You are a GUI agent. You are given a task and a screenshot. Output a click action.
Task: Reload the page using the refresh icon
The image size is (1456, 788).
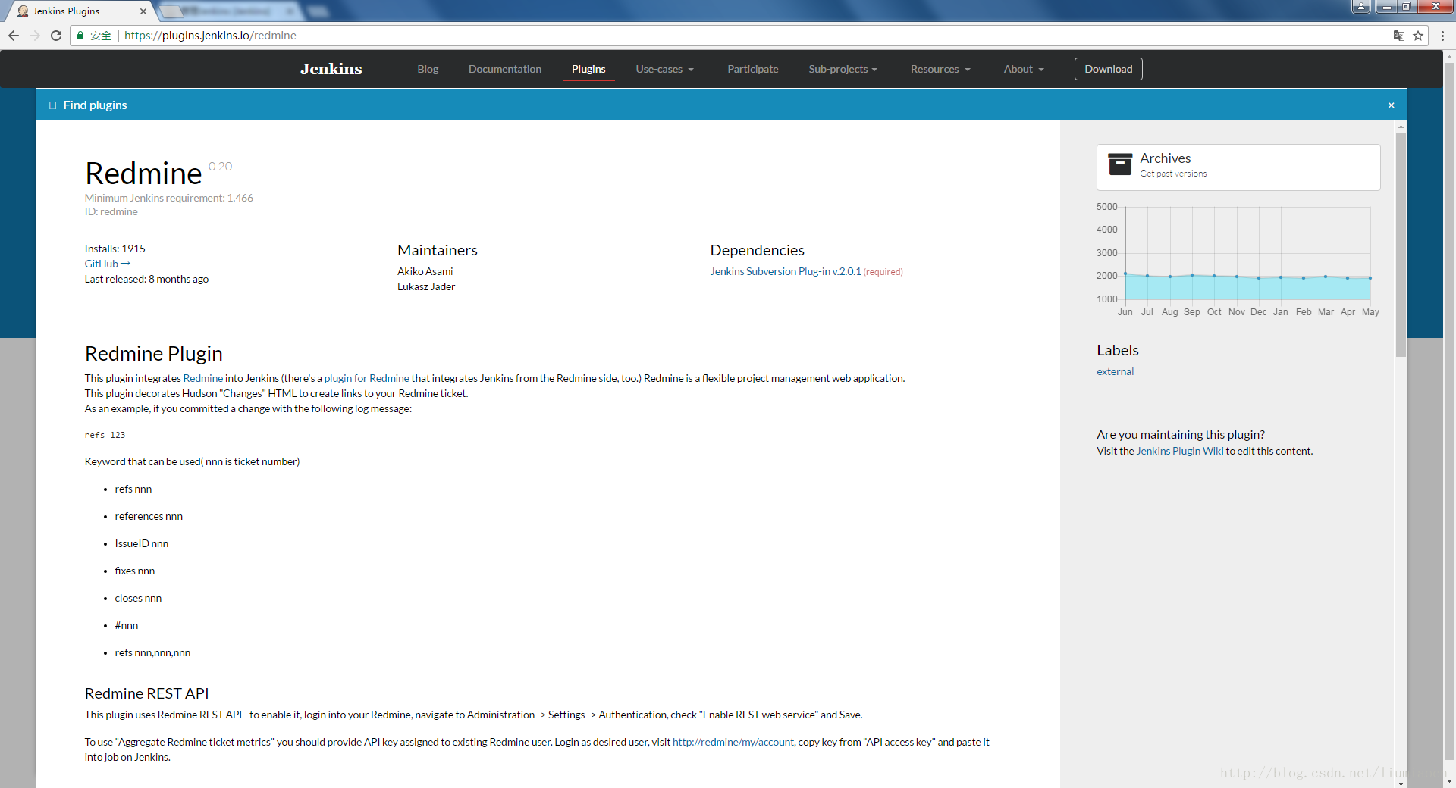pyautogui.click(x=56, y=36)
